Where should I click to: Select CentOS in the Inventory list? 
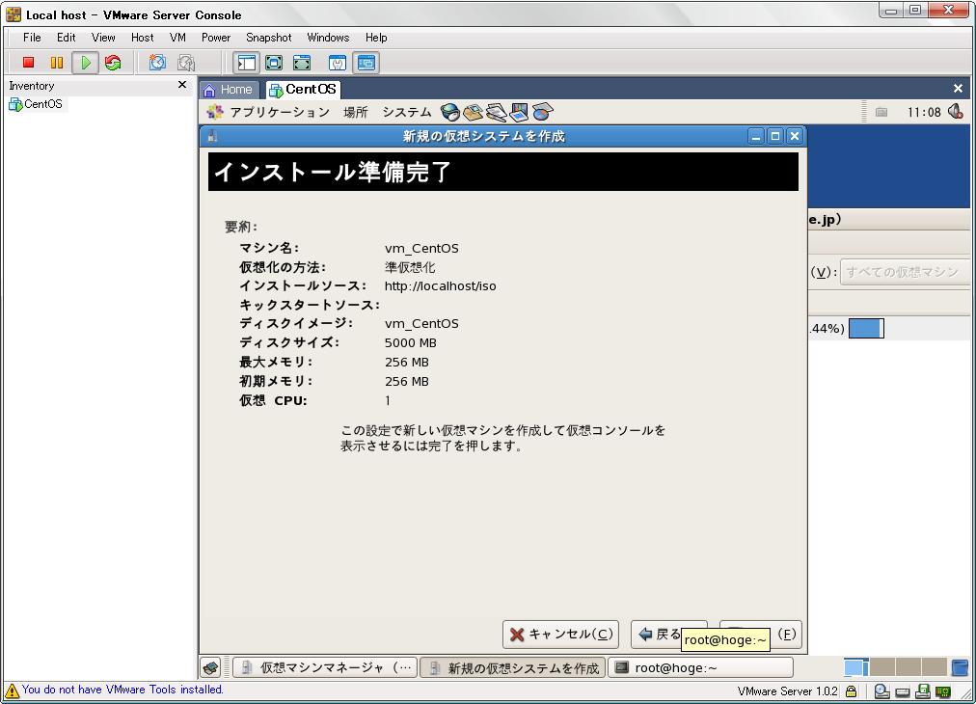point(36,104)
